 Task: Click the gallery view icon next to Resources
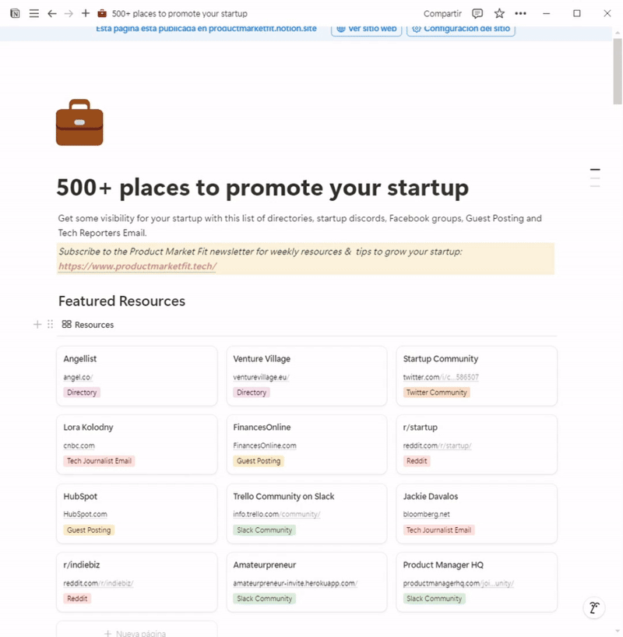coord(67,324)
